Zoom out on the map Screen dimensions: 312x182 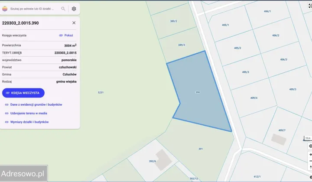[310, 161]
